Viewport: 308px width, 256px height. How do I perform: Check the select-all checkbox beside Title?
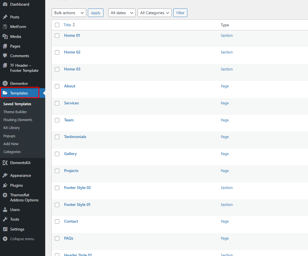point(57,25)
